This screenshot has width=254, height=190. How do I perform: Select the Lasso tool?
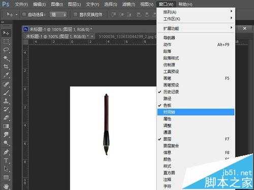6,50
